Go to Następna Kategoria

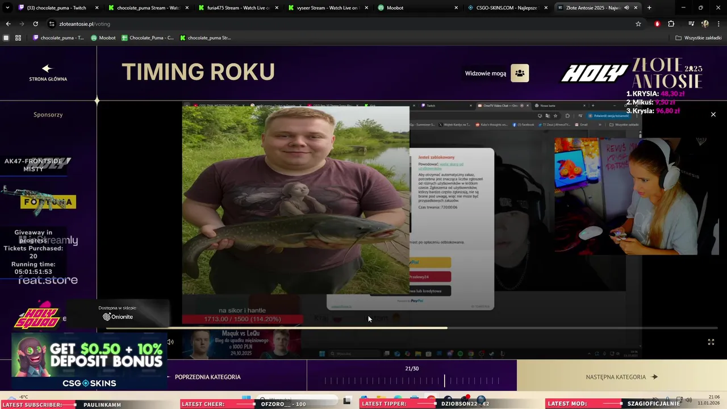(x=621, y=377)
